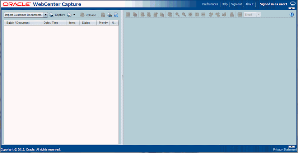Screen dimensions: 298x153
Task: Collapse the bottom footer banner arrow
Action: point(292,146)
